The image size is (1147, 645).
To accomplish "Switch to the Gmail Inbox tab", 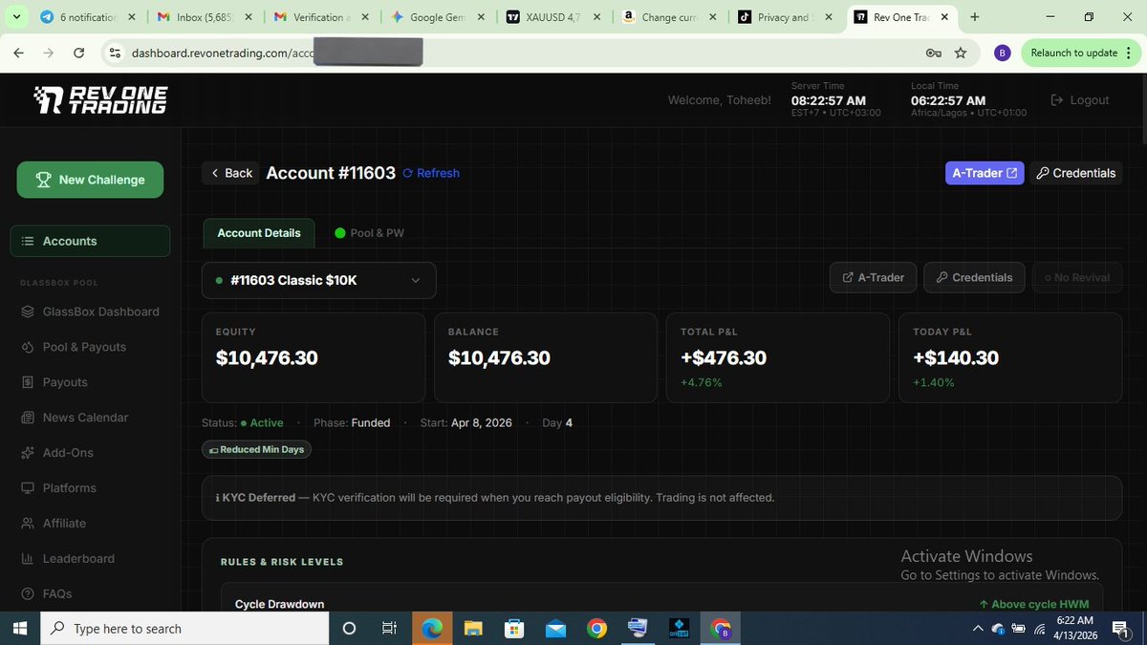I will 203,17.
